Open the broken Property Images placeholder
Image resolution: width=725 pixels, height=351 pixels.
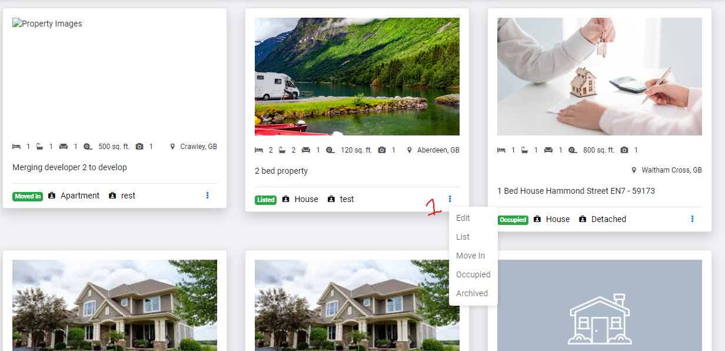47,24
